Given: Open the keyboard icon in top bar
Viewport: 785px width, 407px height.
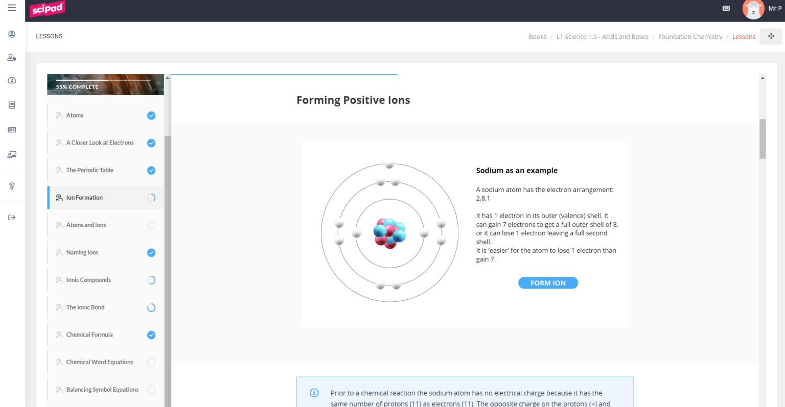Looking at the screenshot, I should 726,8.
